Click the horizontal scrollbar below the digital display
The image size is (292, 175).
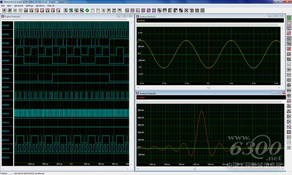pyautogui.click(x=65, y=169)
